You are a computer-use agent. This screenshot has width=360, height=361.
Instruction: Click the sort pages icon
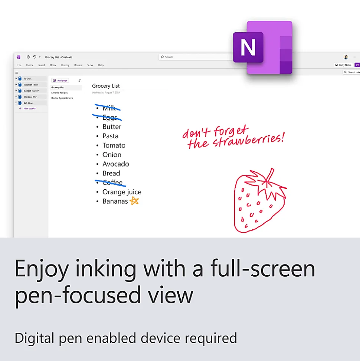(x=79, y=80)
